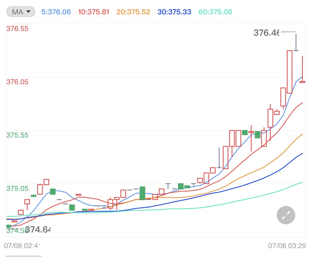Select the tallest red candlestick near chart top
Viewport: 312px width, 257px height.
click(x=290, y=72)
